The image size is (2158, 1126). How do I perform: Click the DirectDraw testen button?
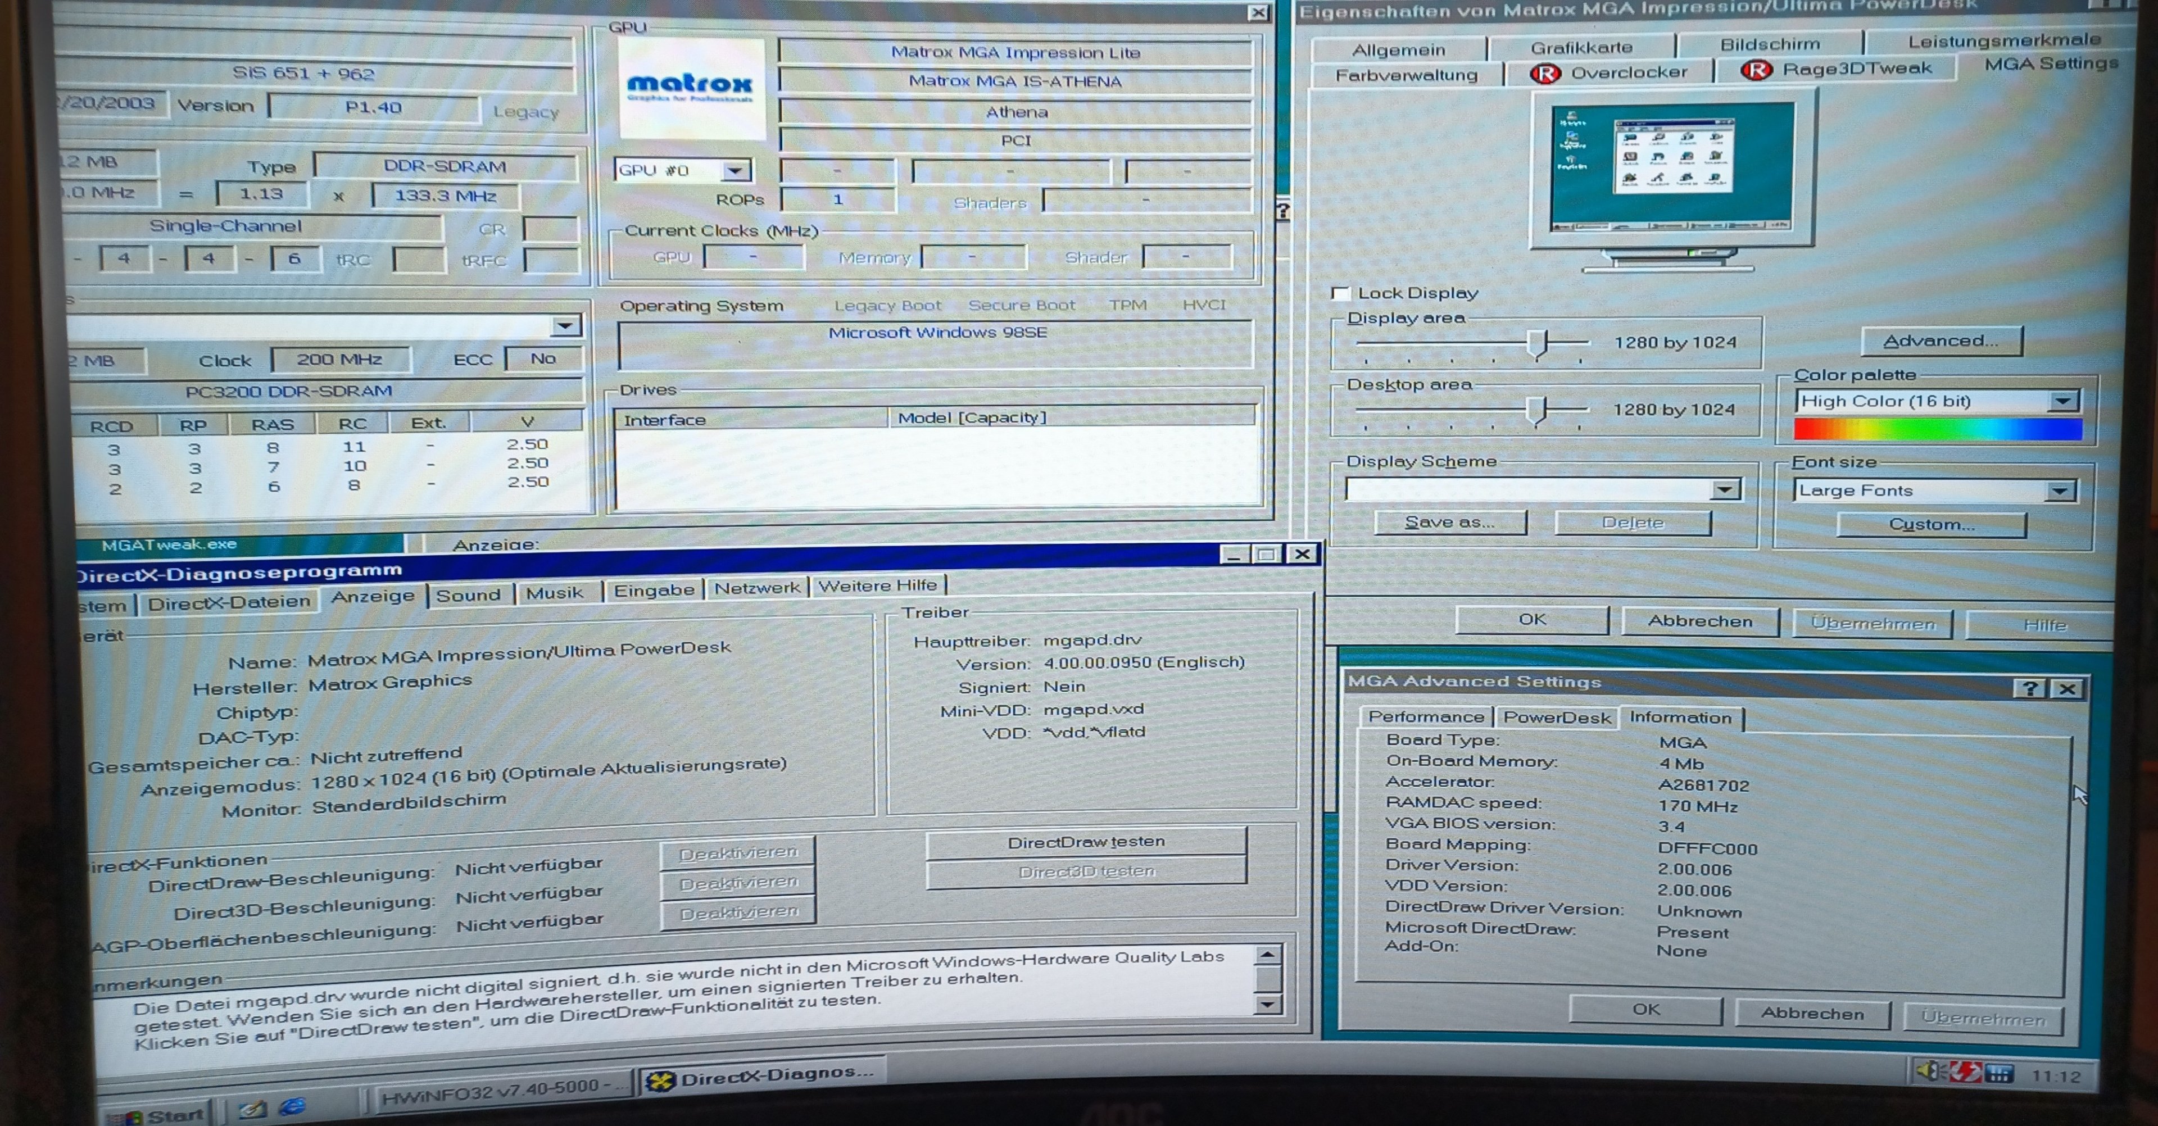point(1086,841)
